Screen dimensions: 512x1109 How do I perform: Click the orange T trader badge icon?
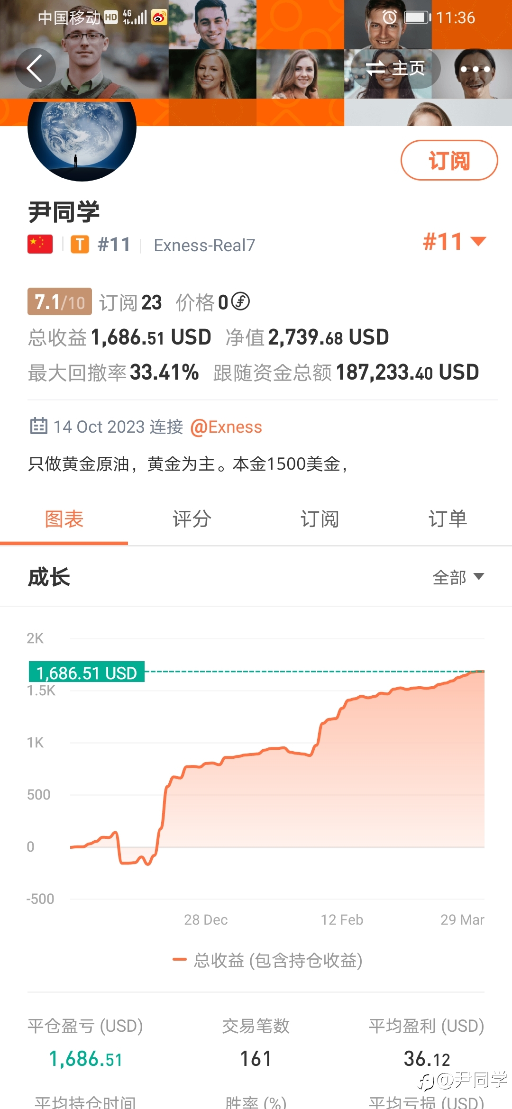80,245
